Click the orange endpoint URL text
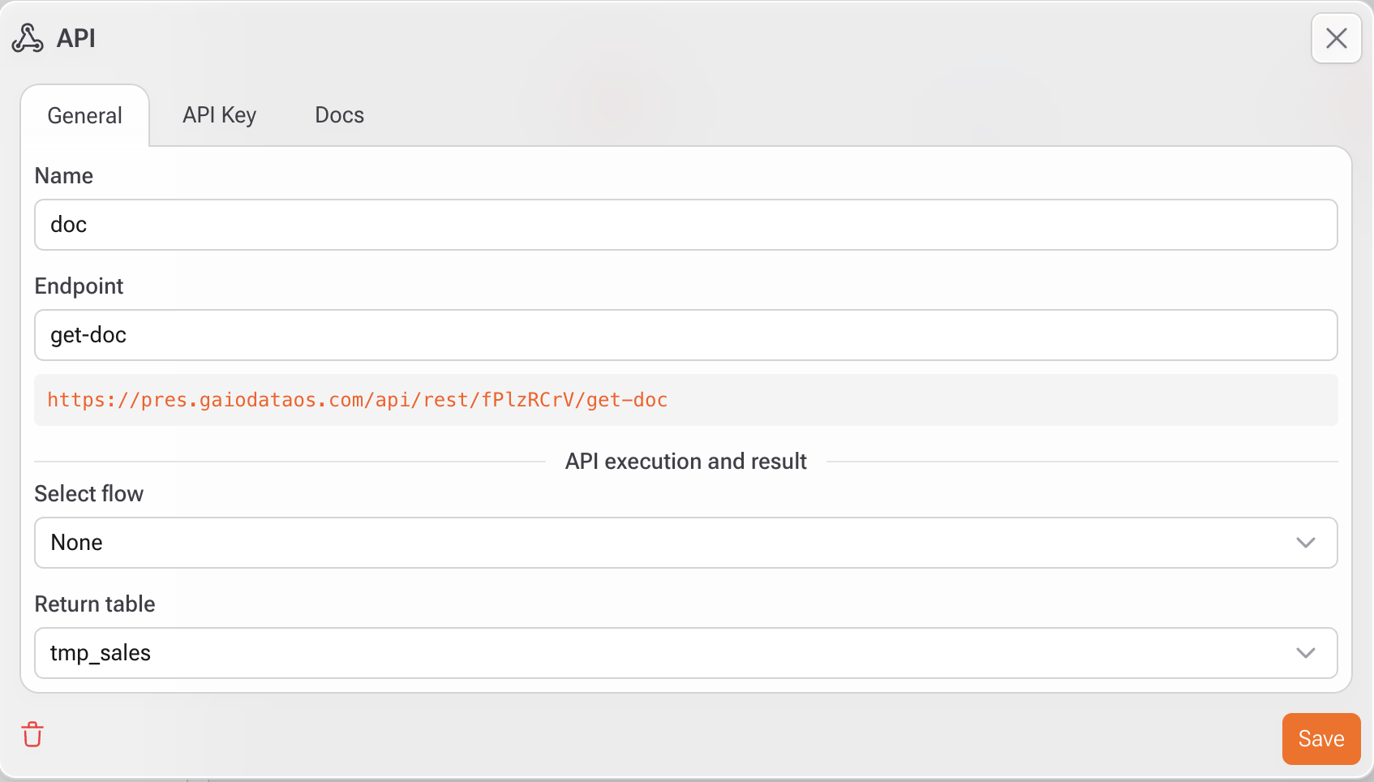 (357, 400)
